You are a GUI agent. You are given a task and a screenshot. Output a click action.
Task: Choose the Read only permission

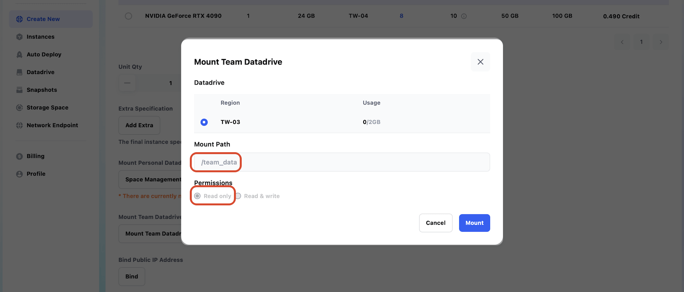(197, 196)
